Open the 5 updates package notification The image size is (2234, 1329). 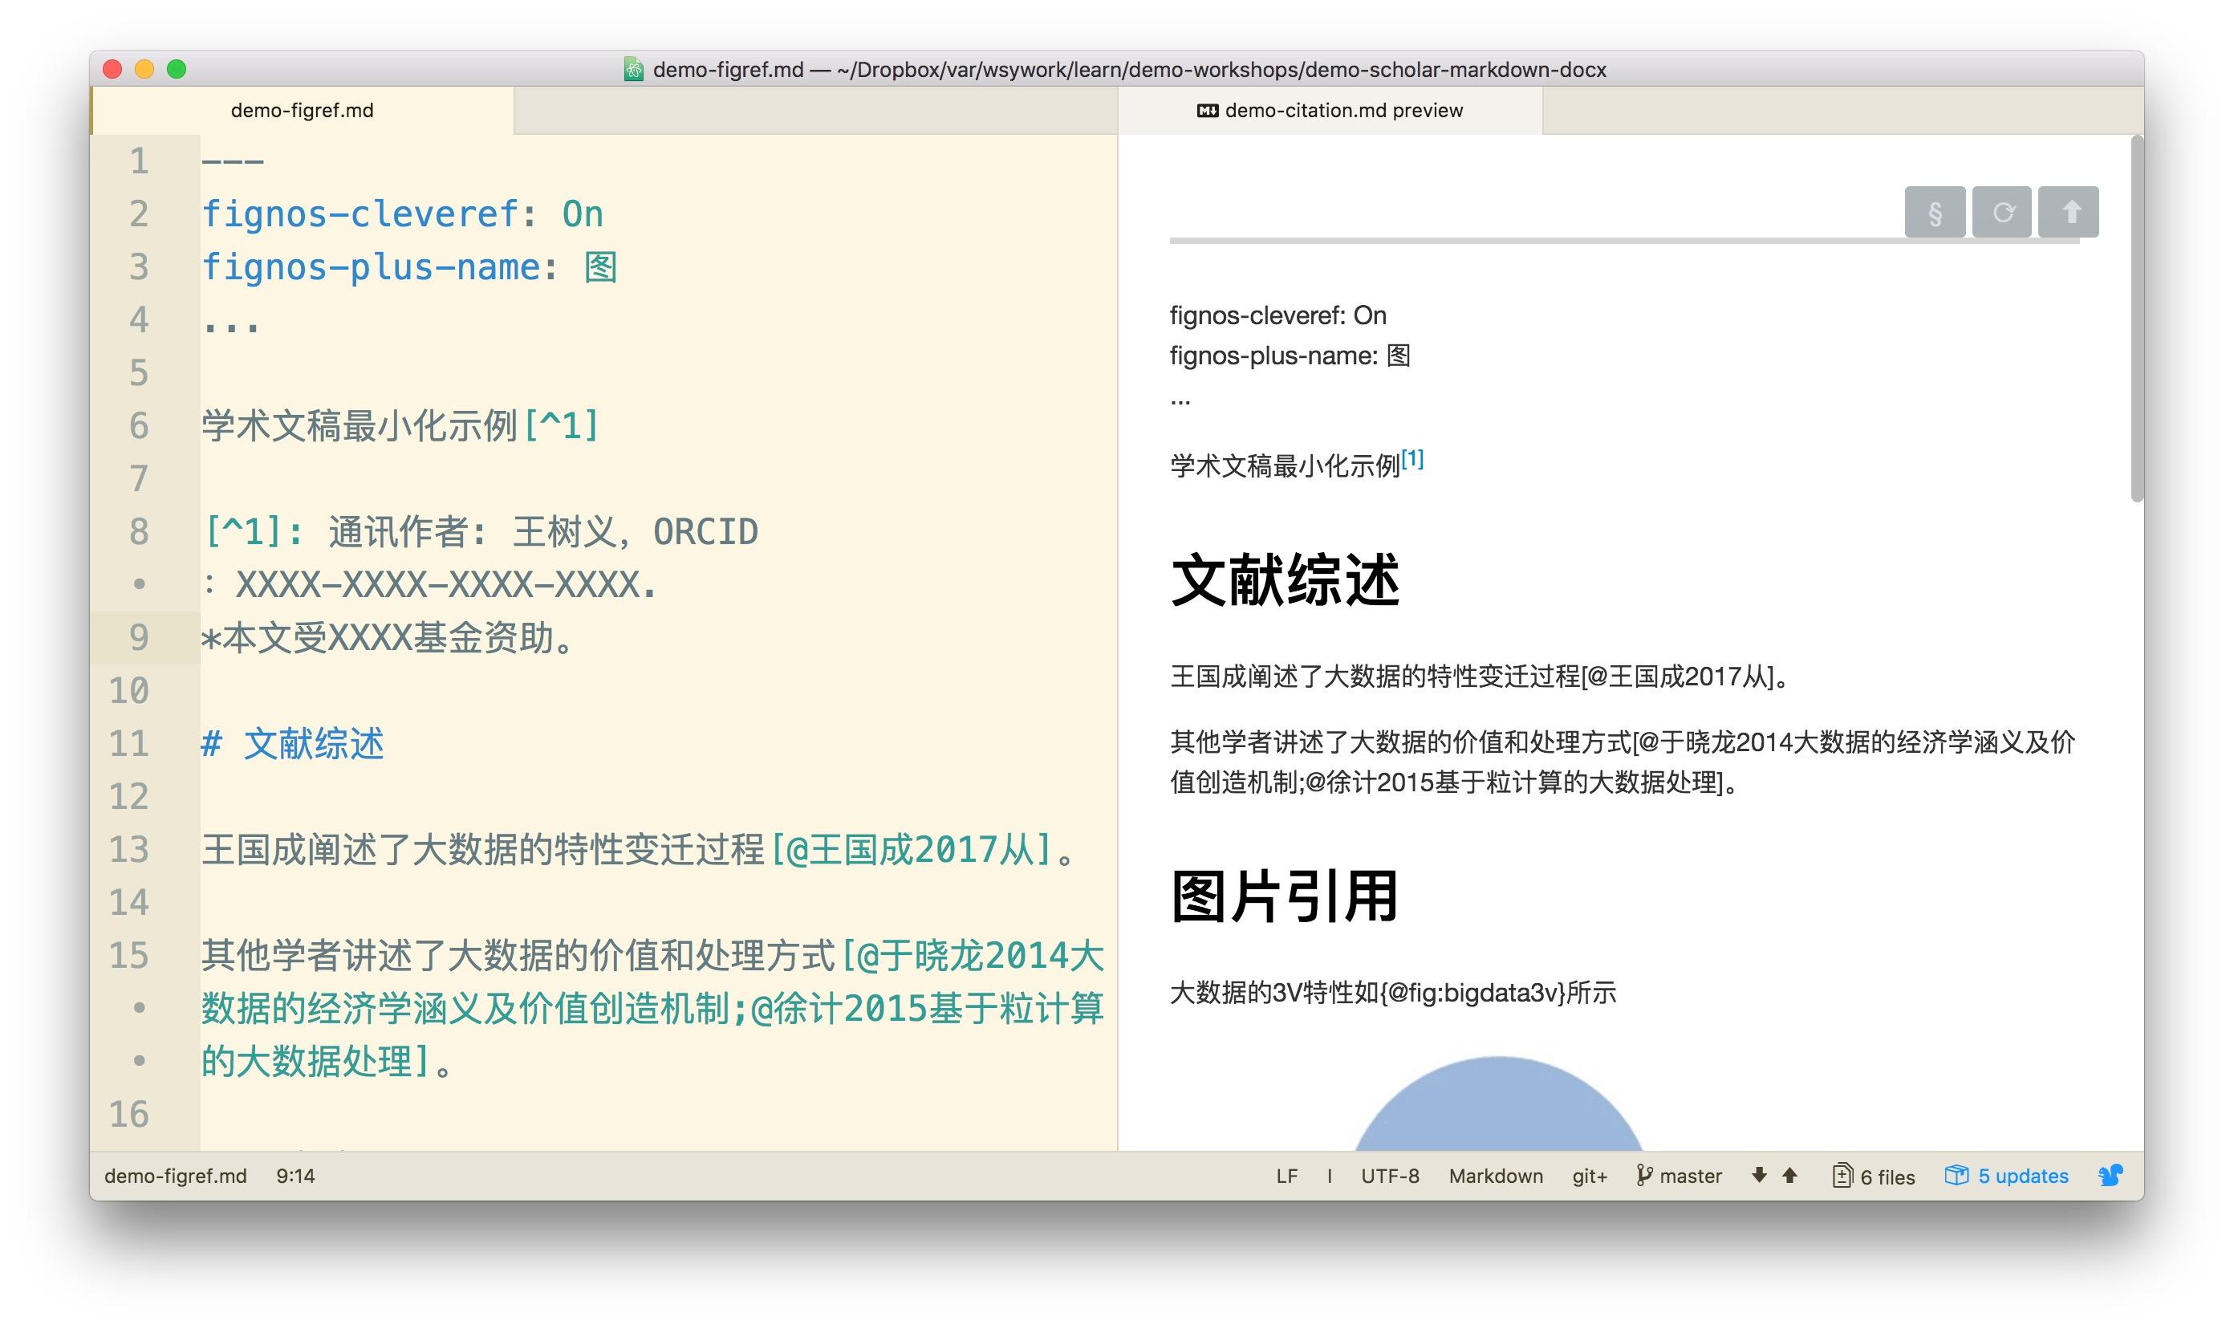(2007, 1177)
